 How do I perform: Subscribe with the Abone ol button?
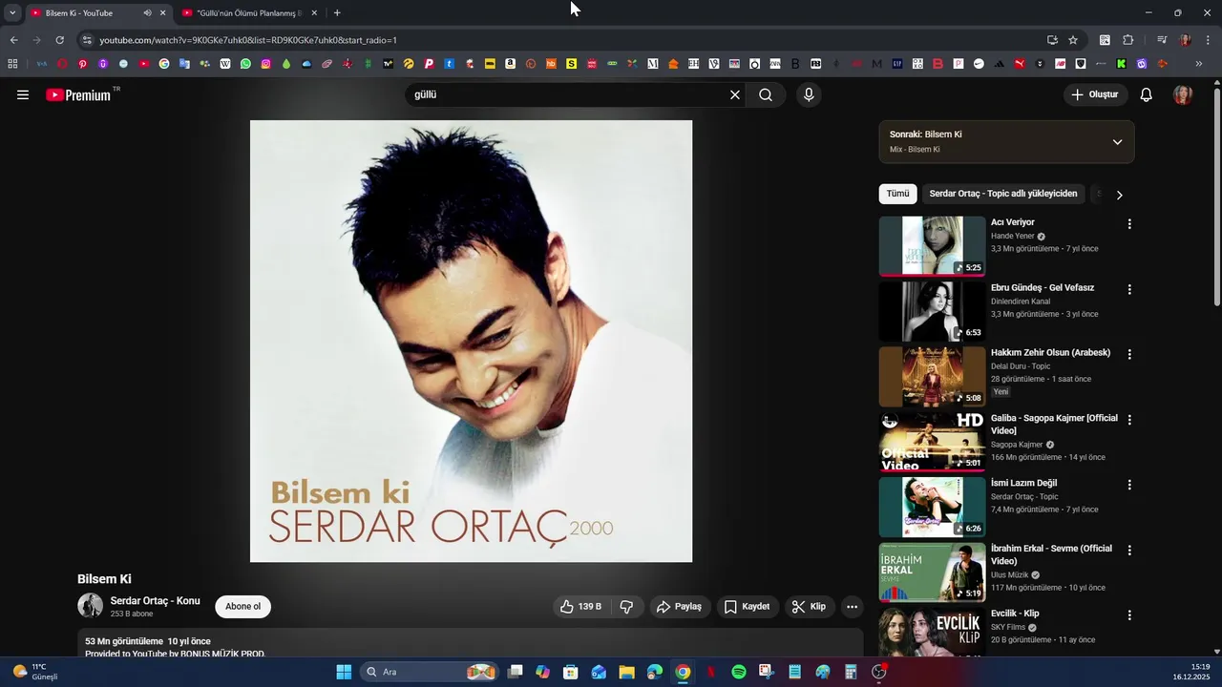coord(242,607)
